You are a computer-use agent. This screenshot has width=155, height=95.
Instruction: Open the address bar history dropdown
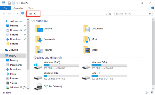(x=106, y=14)
